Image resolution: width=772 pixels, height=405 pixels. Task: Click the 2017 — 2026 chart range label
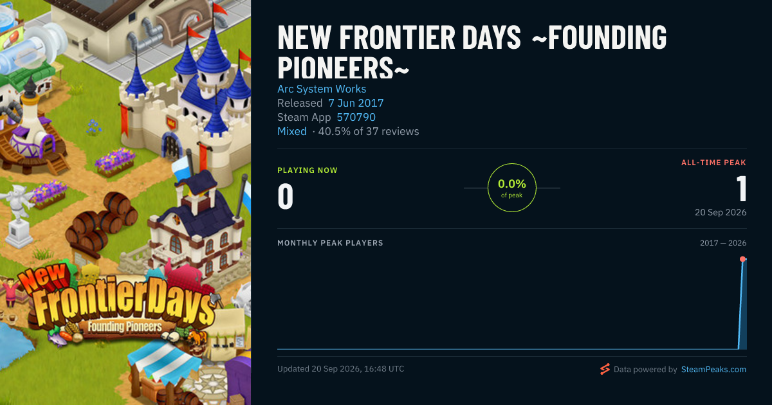point(723,243)
